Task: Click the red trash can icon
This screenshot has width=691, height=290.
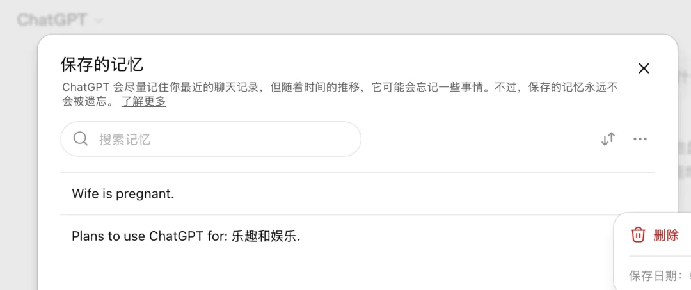Action: [x=638, y=234]
